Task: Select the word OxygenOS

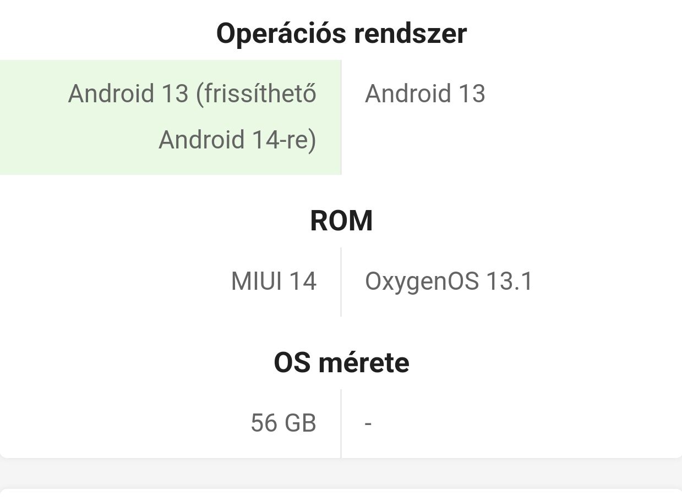Action: point(421,282)
